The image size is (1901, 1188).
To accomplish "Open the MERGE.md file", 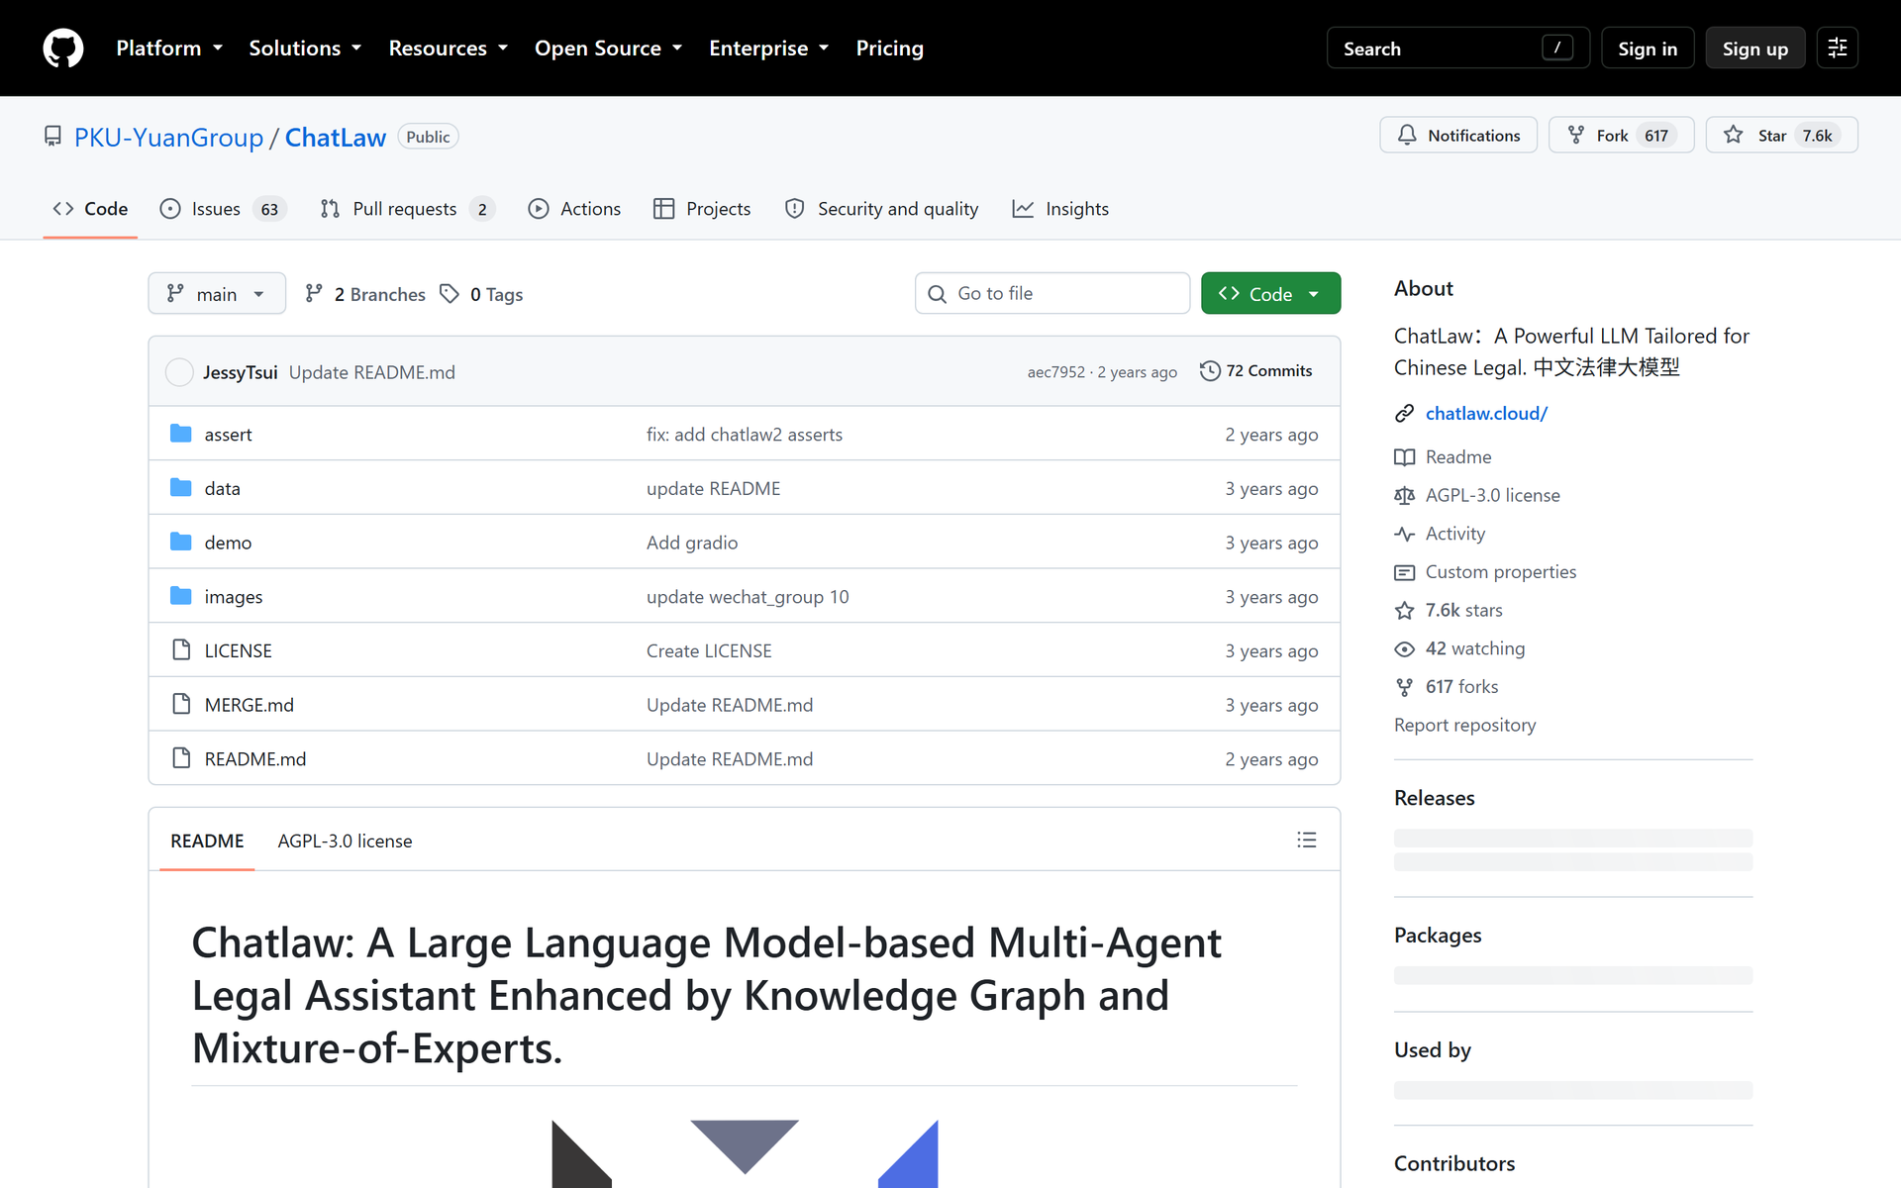I will pyautogui.click(x=249, y=705).
